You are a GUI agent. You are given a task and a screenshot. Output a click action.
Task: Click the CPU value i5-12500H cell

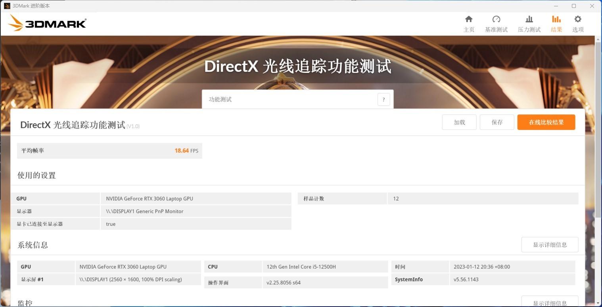tap(325, 267)
